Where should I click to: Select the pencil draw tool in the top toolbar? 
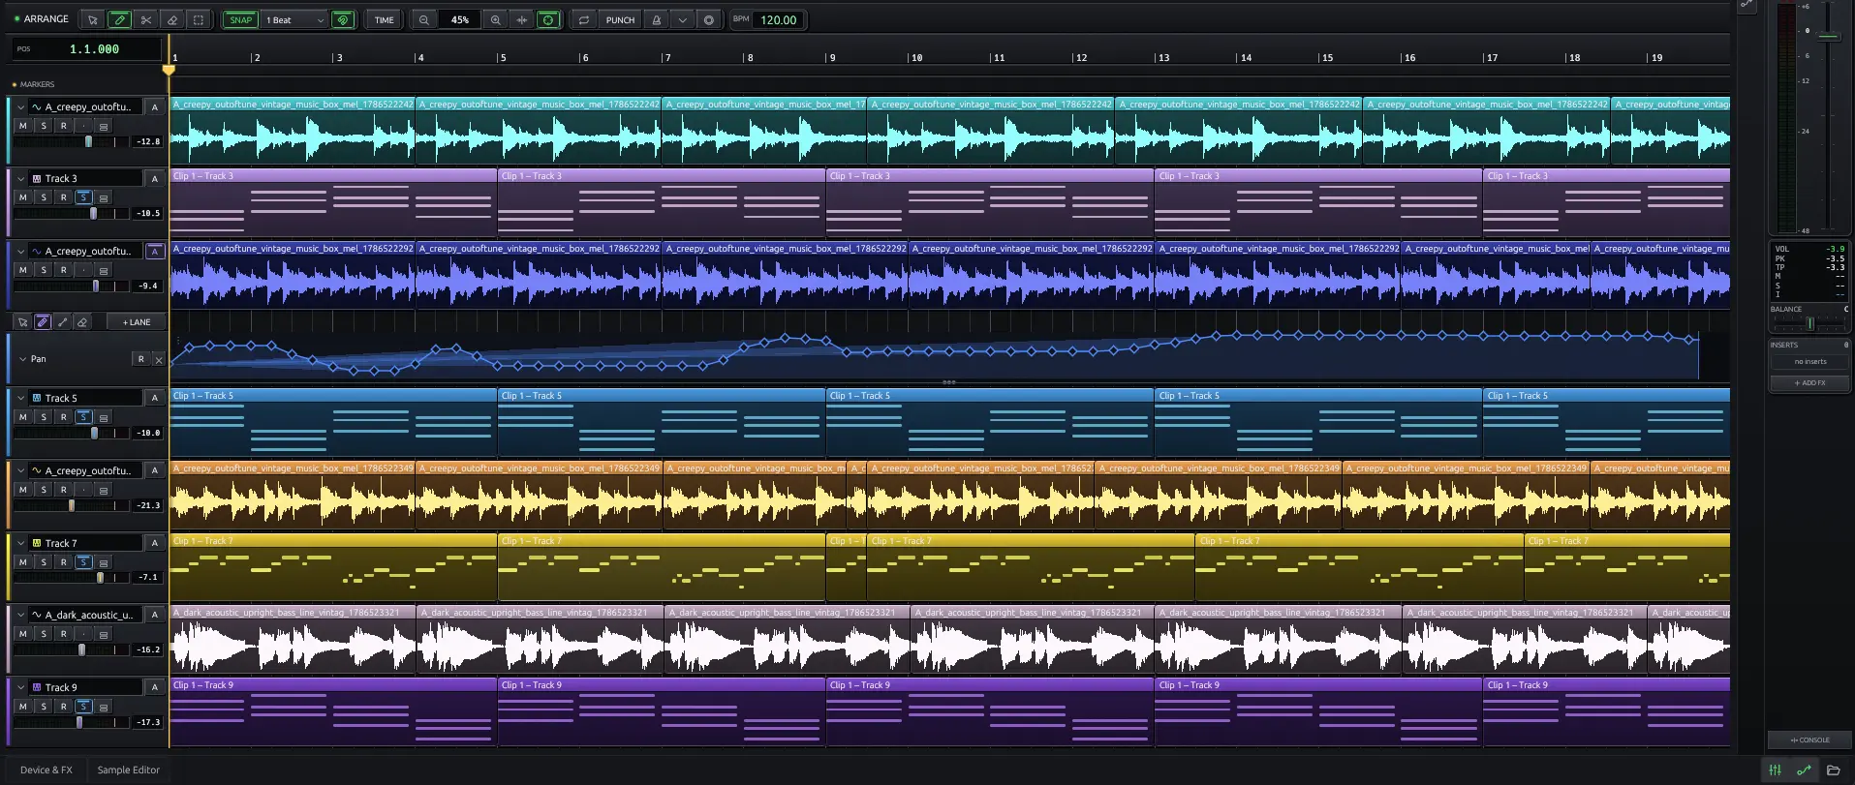pyautogui.click(x=119, y=19)
